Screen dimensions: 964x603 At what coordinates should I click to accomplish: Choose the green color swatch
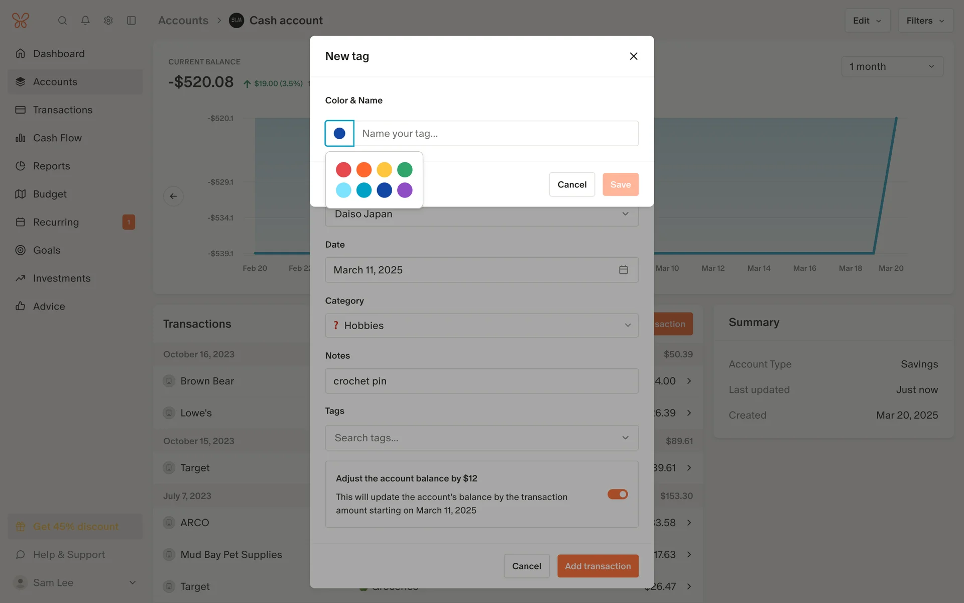[x=405, y=170]
